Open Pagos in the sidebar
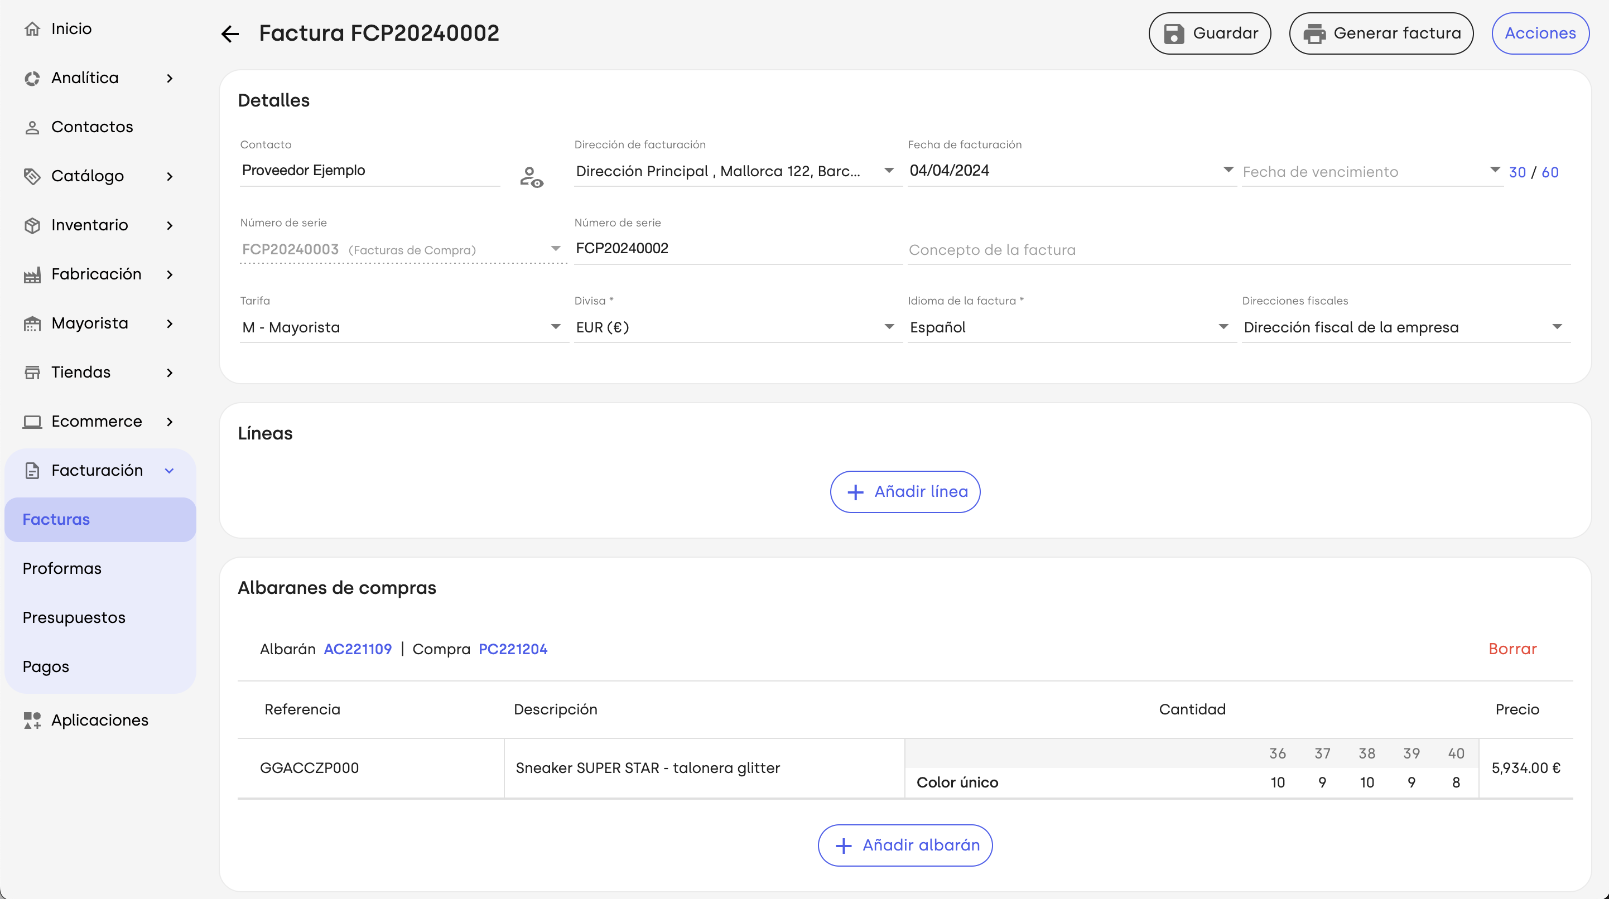Viewport: 1609px width, 899px height. click(x=100, y=667)
